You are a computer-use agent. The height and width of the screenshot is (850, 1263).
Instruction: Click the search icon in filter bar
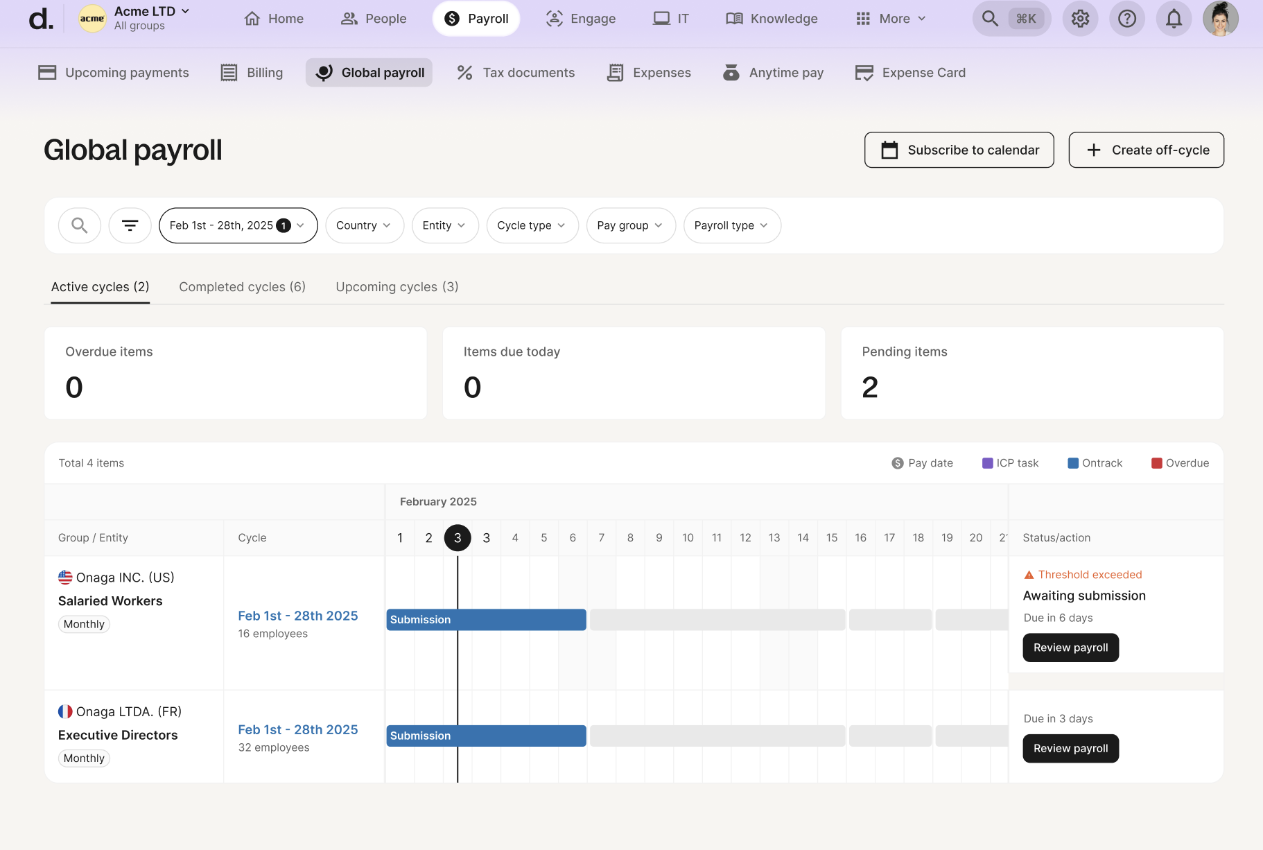(x=80, y=225)
